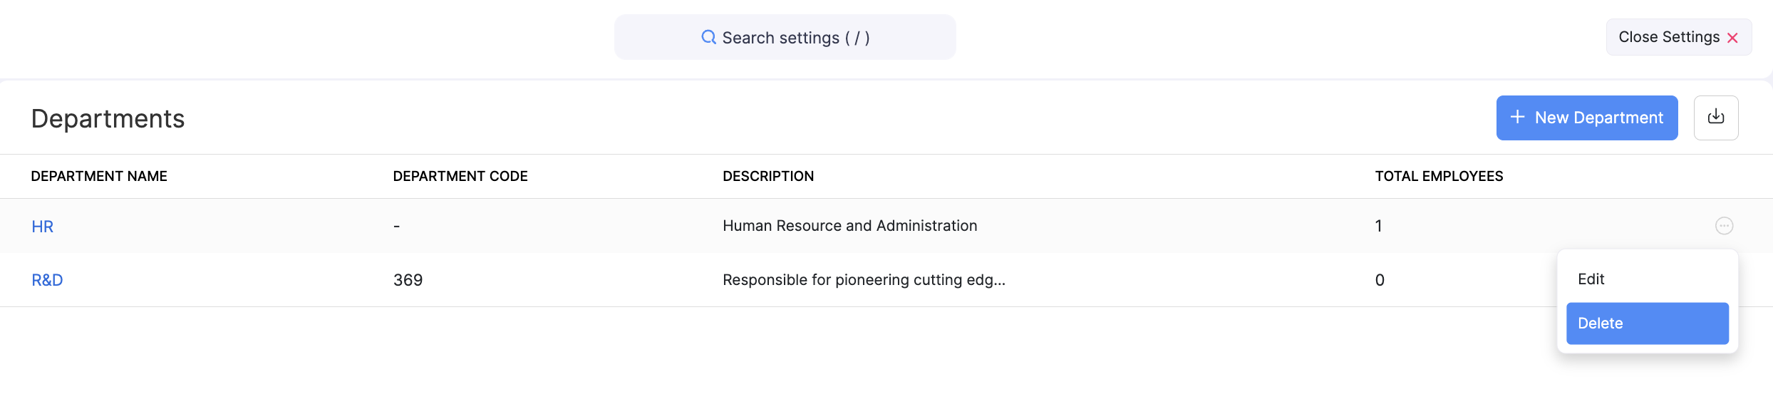This screenshot has width=1773, height=399.
Task: Click the Close Settings button
Action: pyautogui.click(x=1669, y=37)
